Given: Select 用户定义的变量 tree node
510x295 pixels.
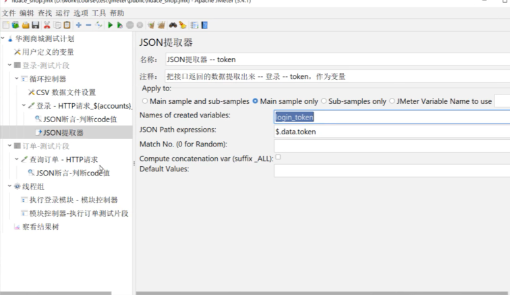Looking at the screenshot, I should click(48, 52).
